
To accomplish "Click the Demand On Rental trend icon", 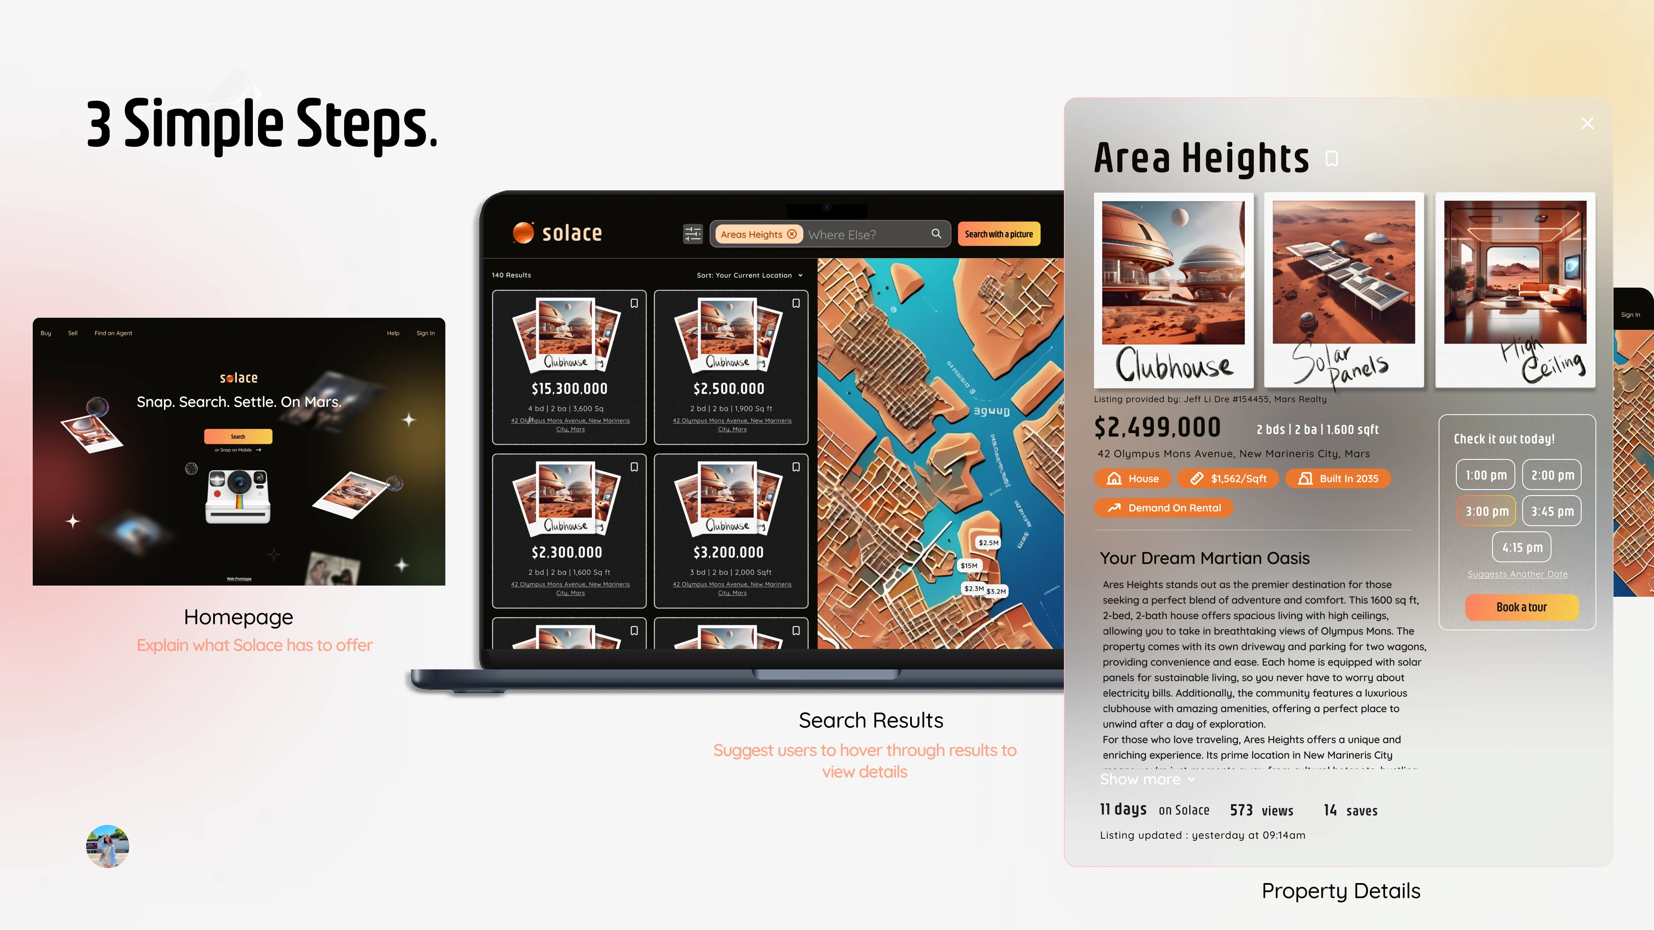I will pyautogui.click(x=1114, y=508).
